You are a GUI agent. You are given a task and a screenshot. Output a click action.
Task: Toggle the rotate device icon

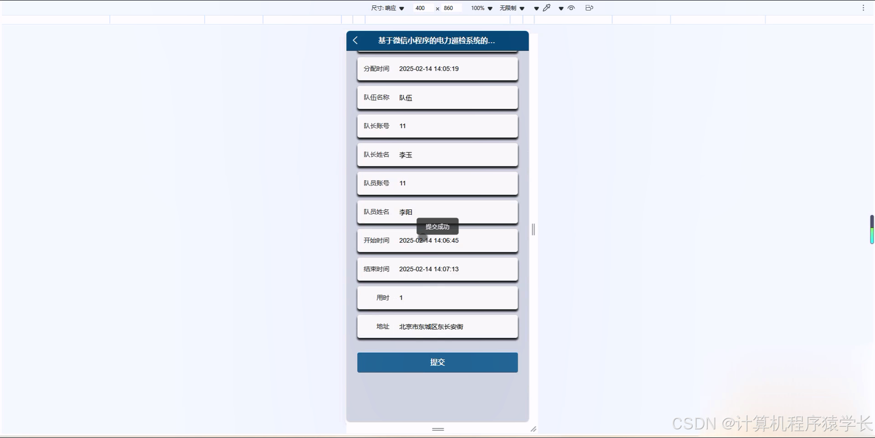click(x=589, y=8)
